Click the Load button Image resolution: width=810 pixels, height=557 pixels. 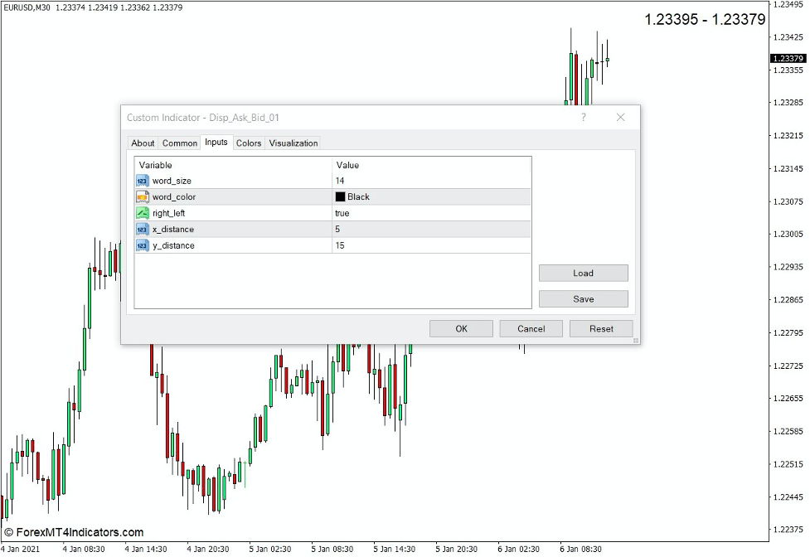coord(584,273)
